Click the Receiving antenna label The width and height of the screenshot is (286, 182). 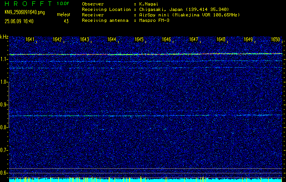(x=105, y=20)
